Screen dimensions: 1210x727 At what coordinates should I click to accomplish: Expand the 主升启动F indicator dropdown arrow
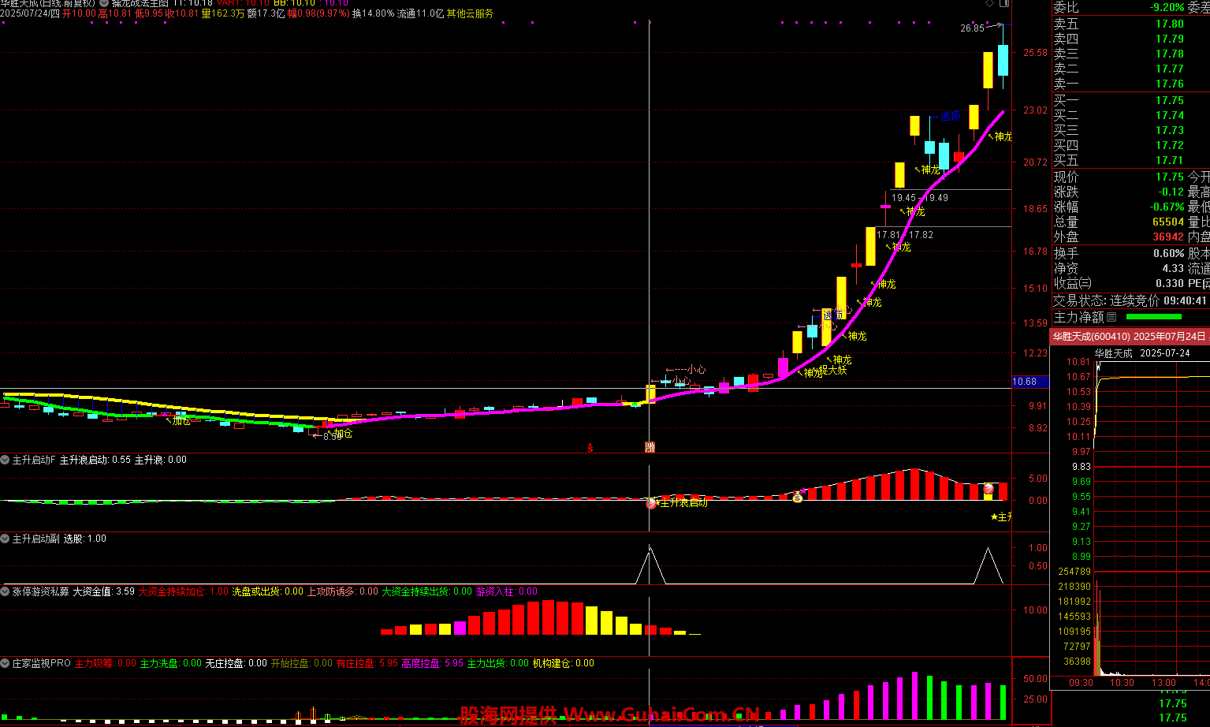(x=6, y=460)
